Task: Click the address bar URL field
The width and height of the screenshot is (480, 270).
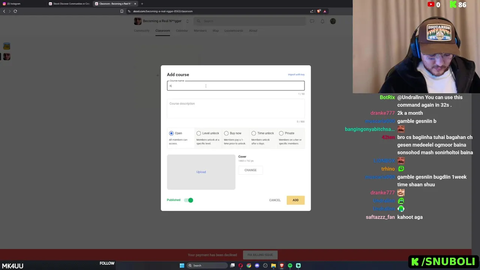Action: 217,11
